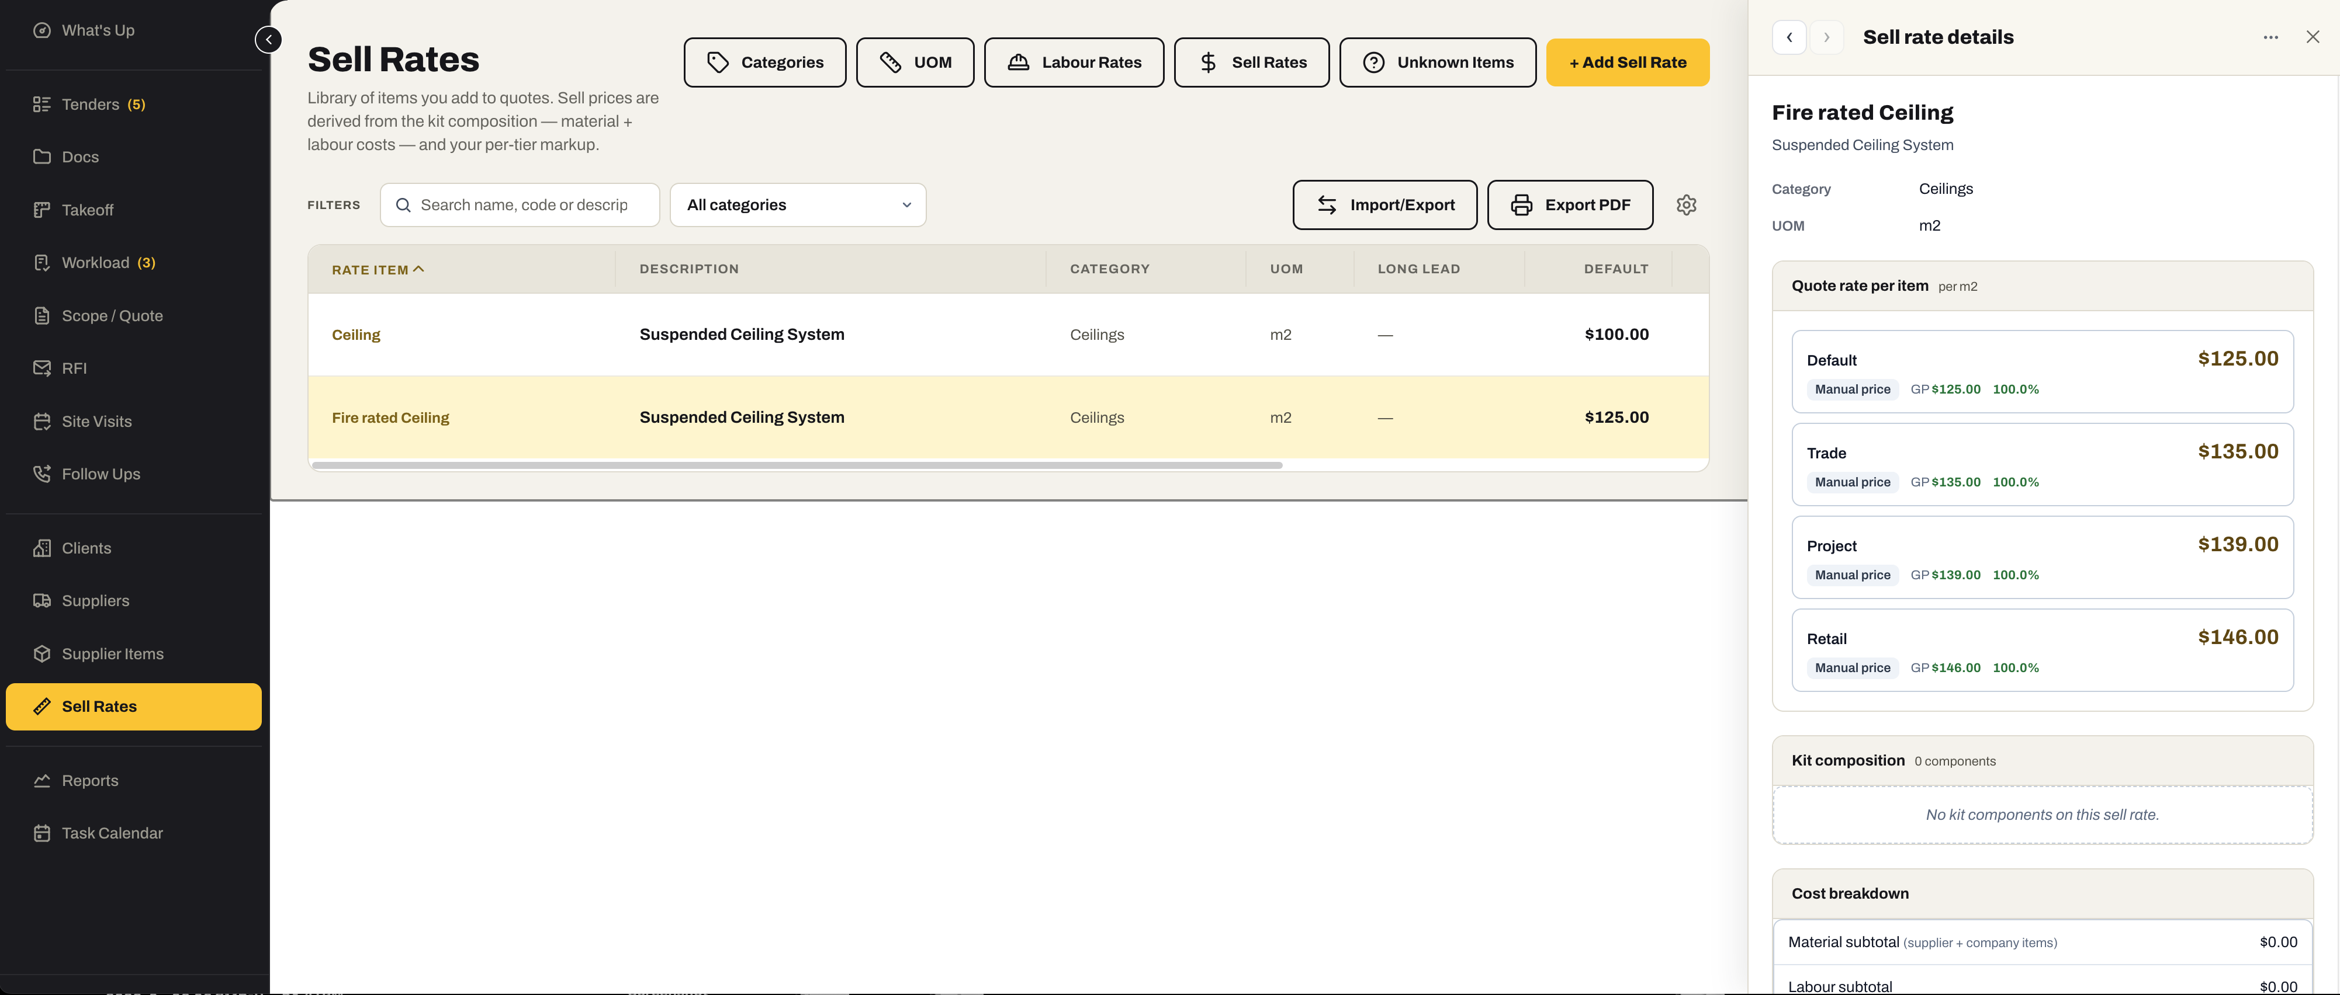Open the RFI envelope icon
Image resolution: width=2340 pixels, height=995 pixels.
click(42, 368)
